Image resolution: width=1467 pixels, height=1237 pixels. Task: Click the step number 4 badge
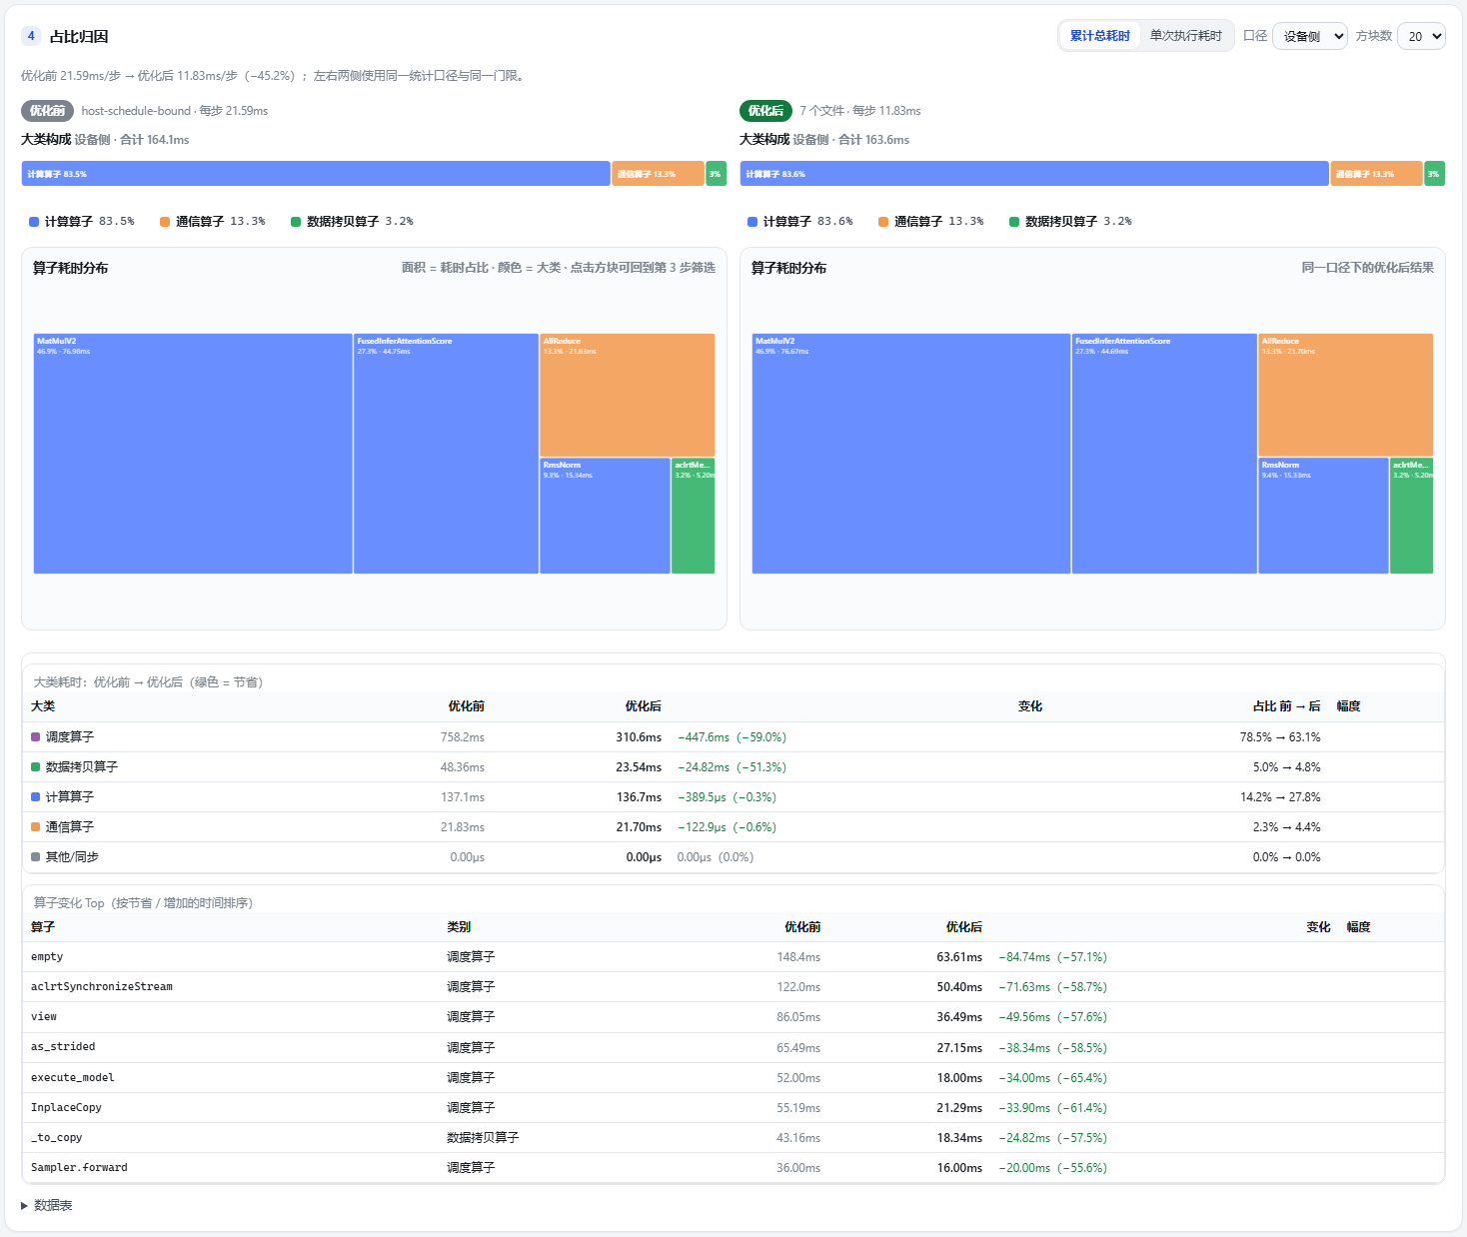[x=31, y=36]
